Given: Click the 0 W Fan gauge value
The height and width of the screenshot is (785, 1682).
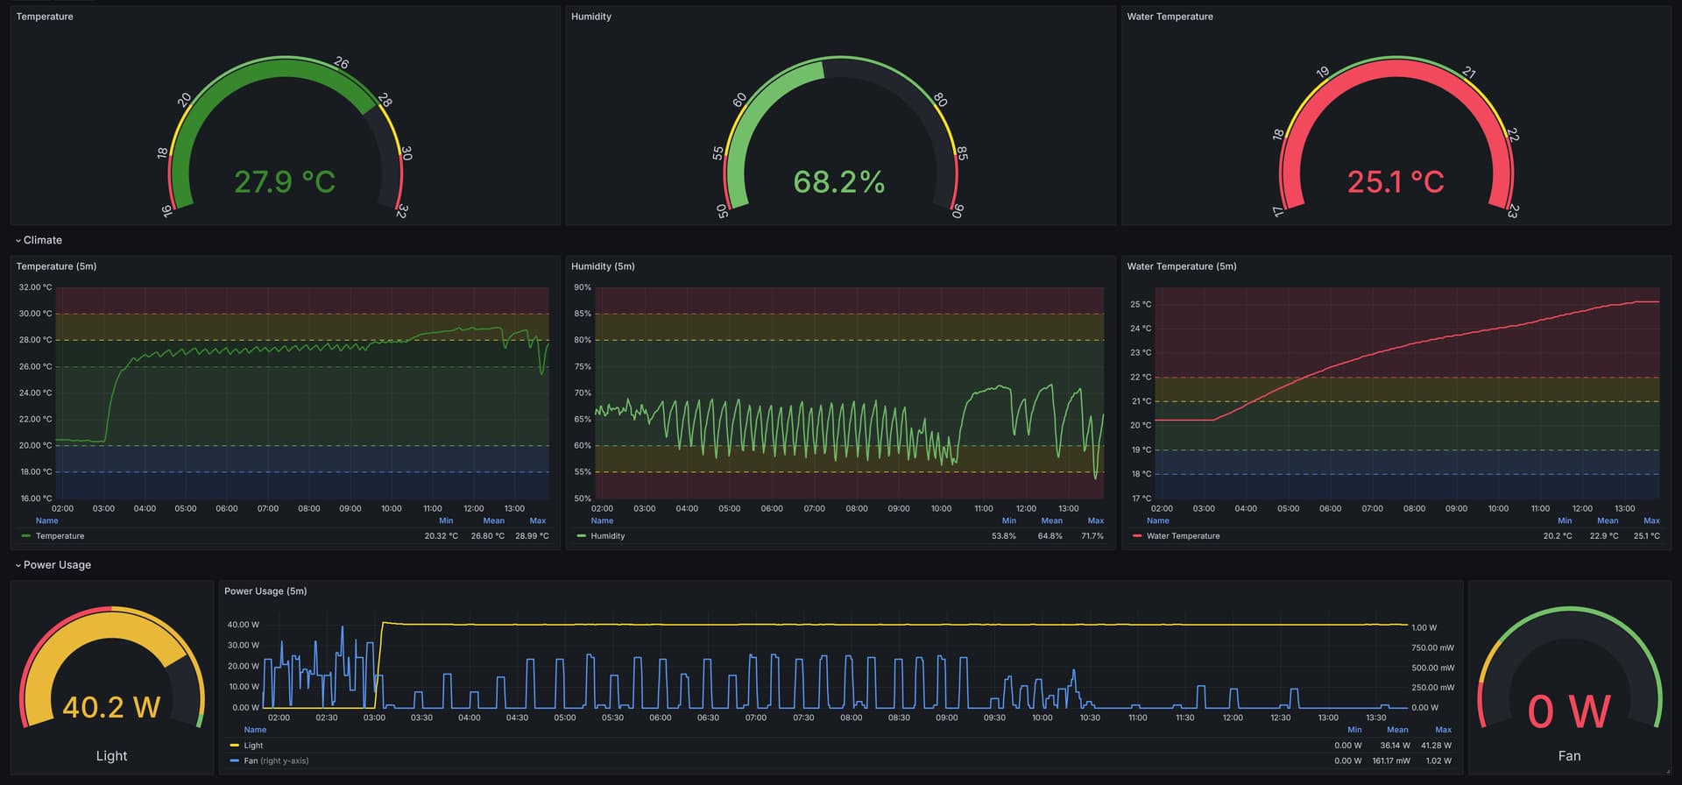Looking at the screenshot, I should [1569, 711].
